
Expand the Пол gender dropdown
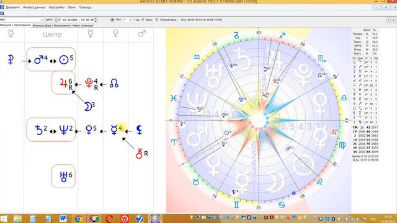point(130,20)
